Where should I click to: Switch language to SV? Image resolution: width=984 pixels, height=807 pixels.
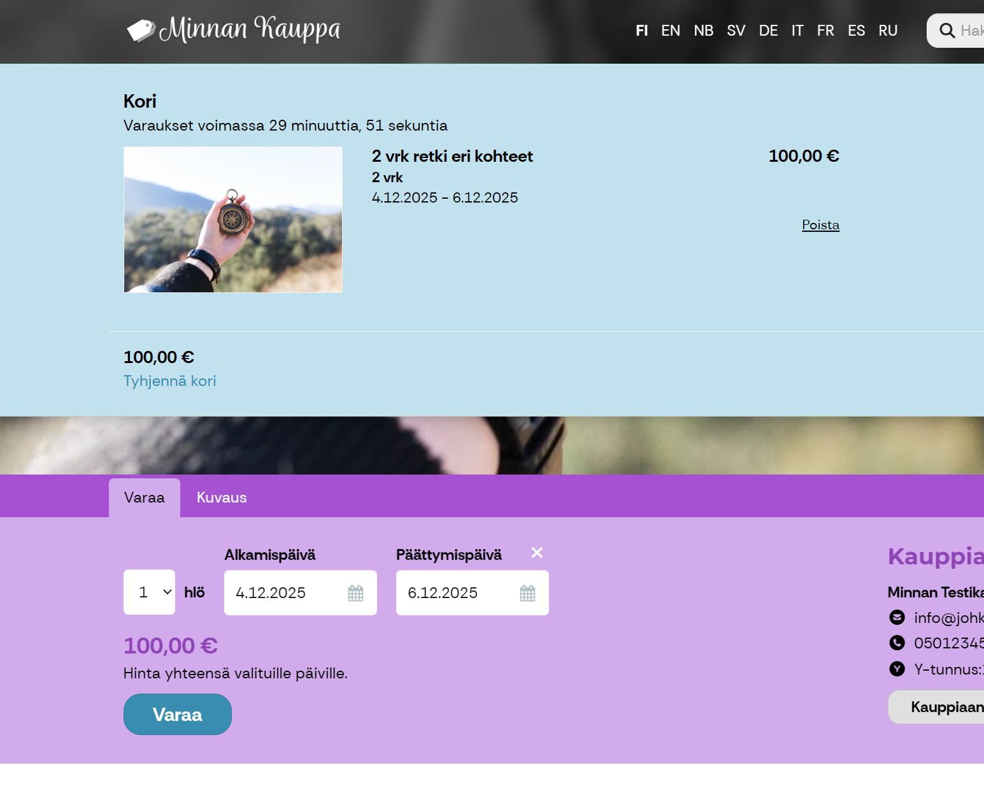736,31
